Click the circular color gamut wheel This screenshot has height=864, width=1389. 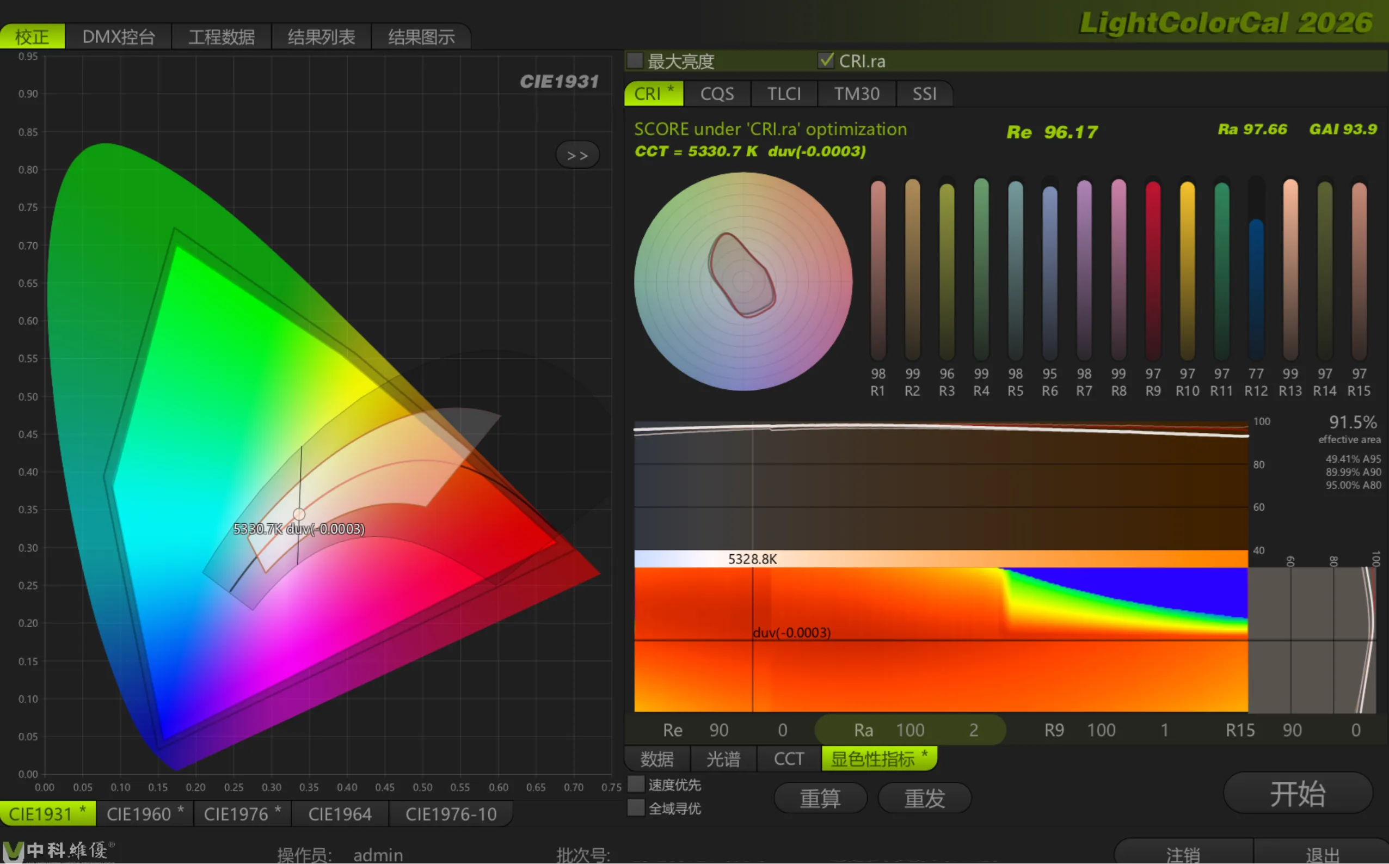pyautogui.click(x=743, y=281)
